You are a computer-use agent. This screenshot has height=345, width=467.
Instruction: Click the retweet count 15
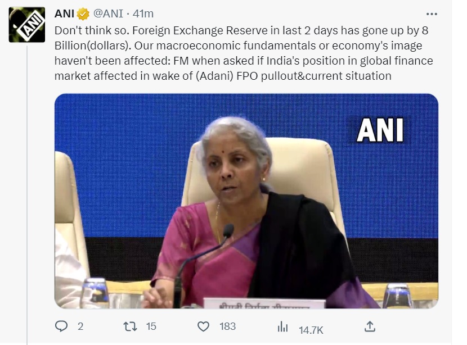pos(151,326)
